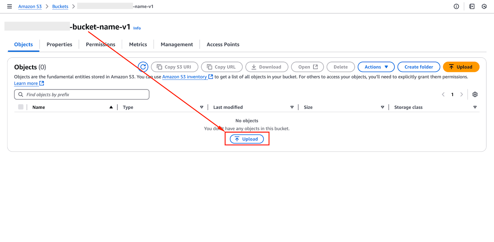
Task: Open the Learn more link
Action: point(26,83)
